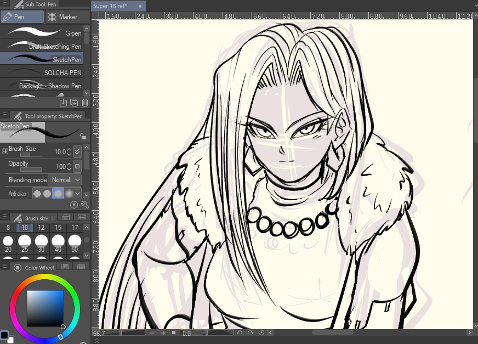Select the white sub color swatch
Screen dimensions: 478x344
[11, 340]
